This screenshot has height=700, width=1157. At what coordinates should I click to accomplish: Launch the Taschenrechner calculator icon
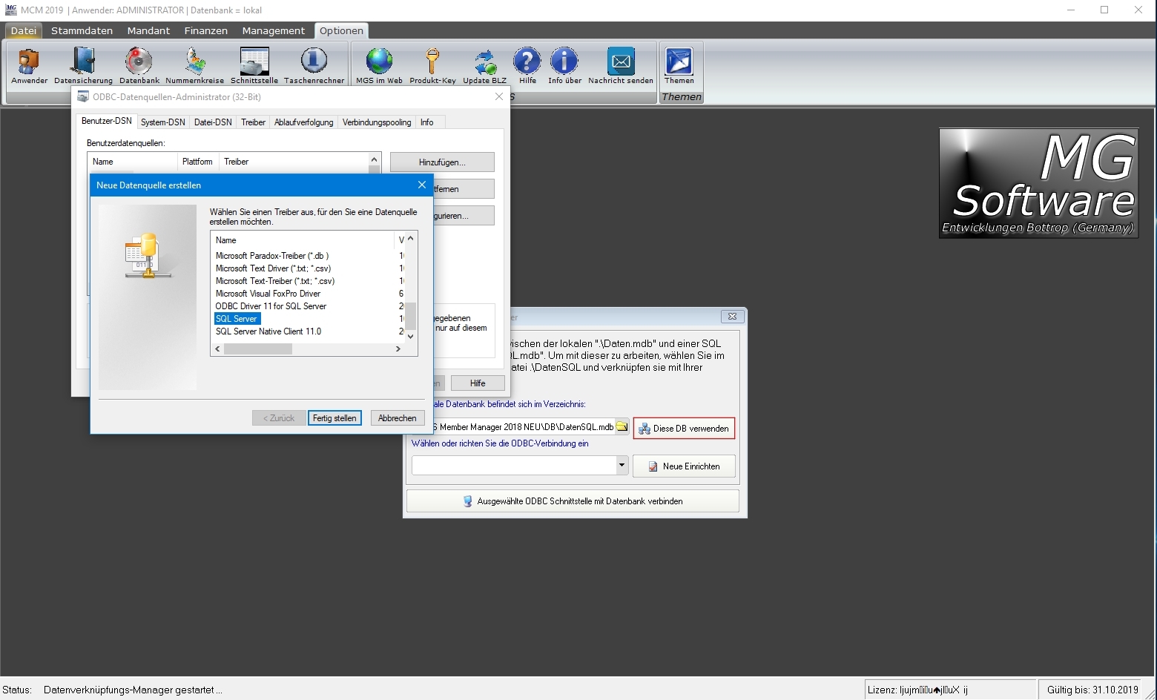tap(314, 66)
